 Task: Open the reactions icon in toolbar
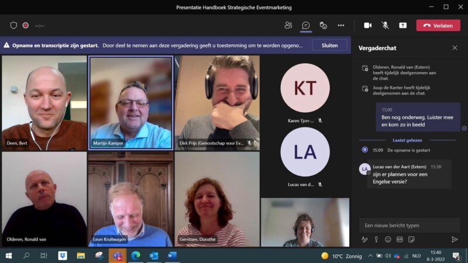[x=324, y=25]
